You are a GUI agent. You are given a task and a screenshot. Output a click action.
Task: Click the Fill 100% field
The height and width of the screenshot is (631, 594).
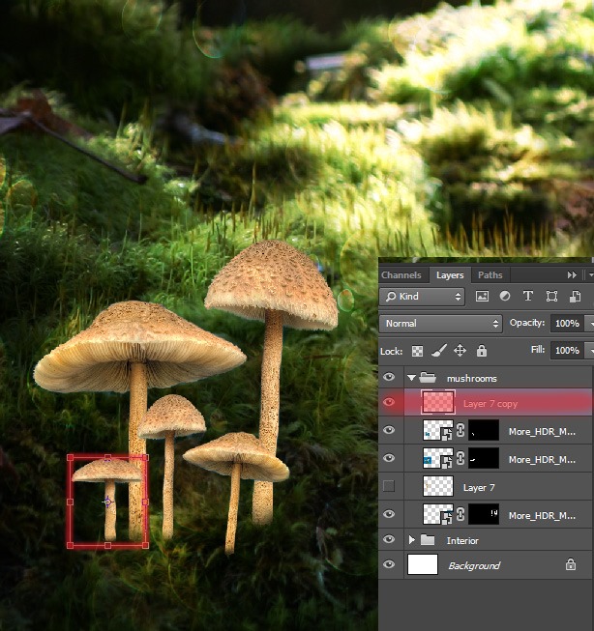(567, 351)
